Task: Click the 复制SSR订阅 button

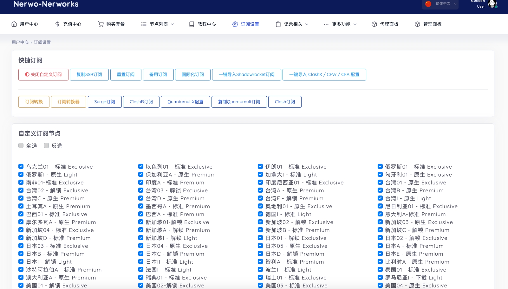Action: (89, 74)
